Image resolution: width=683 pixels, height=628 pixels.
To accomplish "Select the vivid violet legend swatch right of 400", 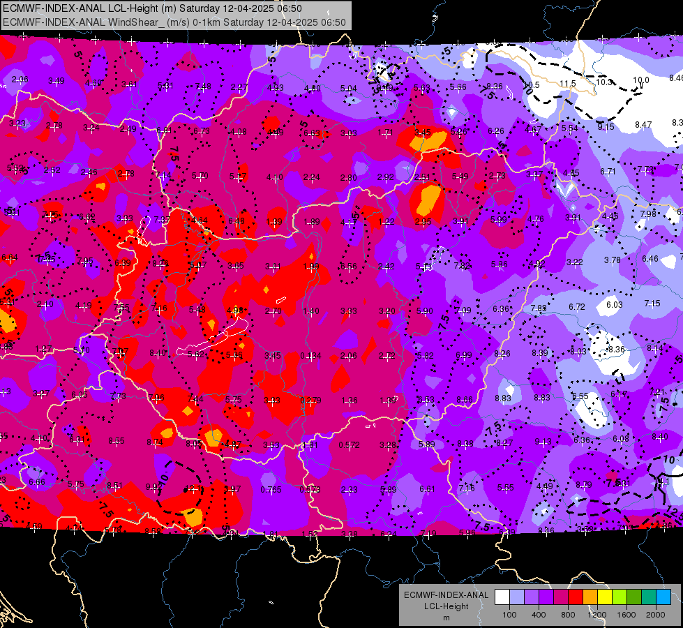I will (x=546, y=597).
